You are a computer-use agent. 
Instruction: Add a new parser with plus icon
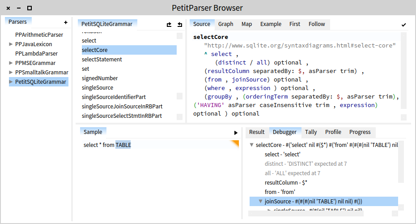point(65,22)
